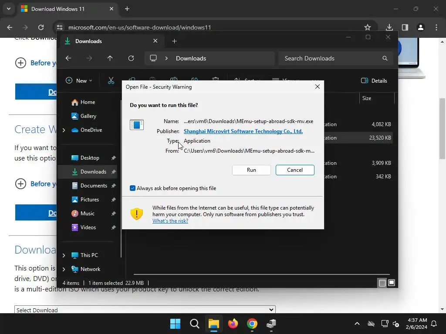
Task: Open the What's the risk link
Action: 170,220
